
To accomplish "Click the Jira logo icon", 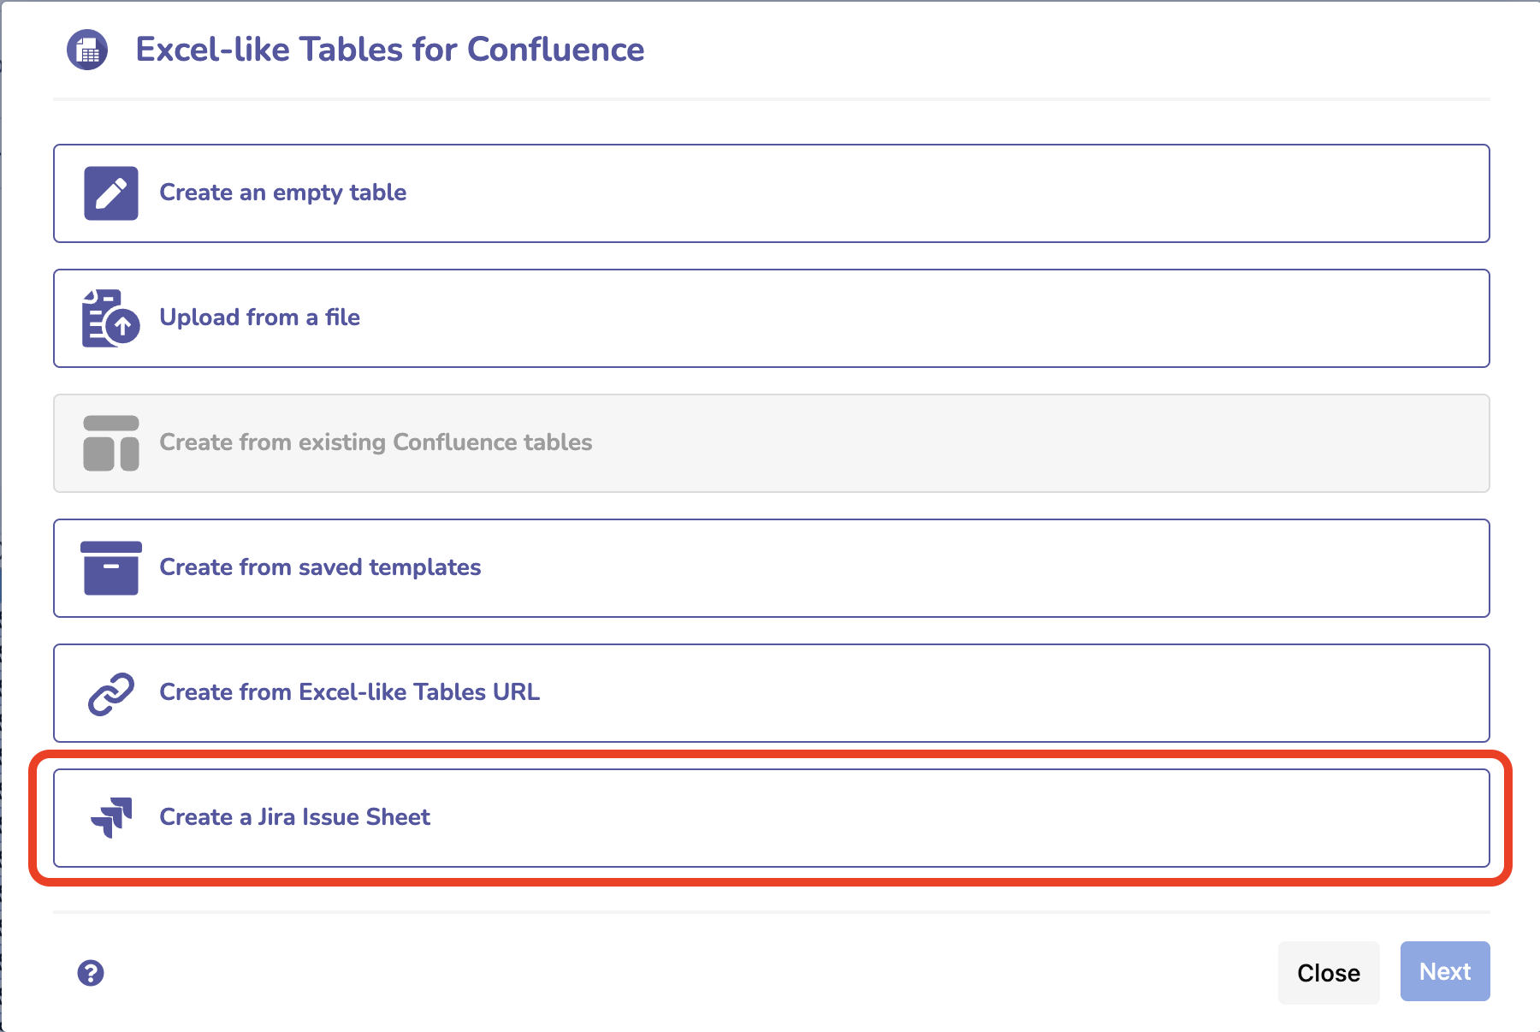I will (x=111, y=818).
